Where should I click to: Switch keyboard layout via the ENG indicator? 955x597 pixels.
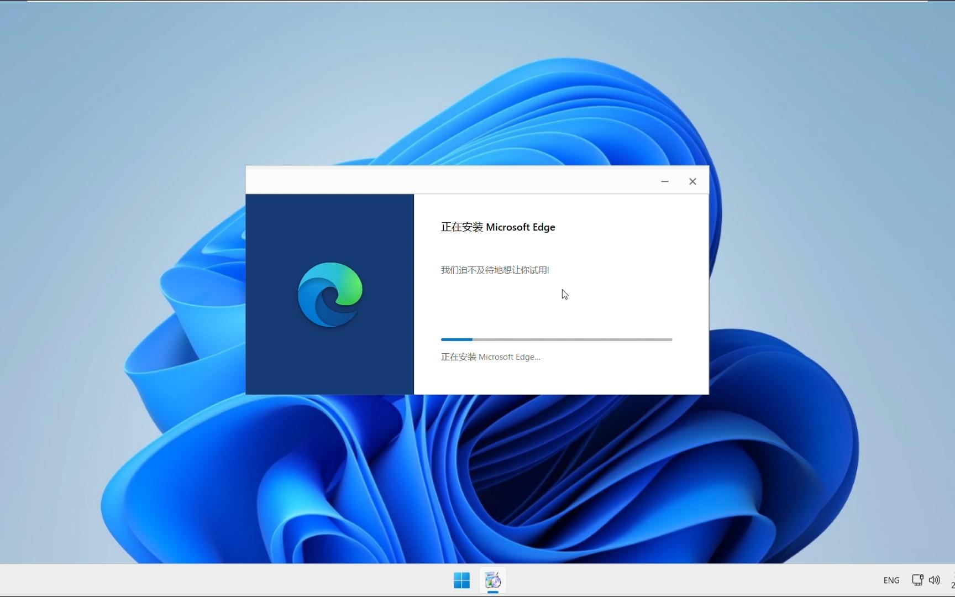(x=891, y=580)
